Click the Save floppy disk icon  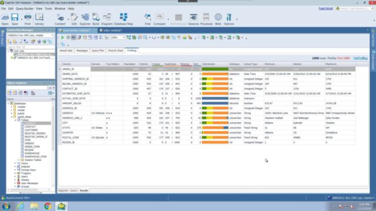[x=15, y=17]
